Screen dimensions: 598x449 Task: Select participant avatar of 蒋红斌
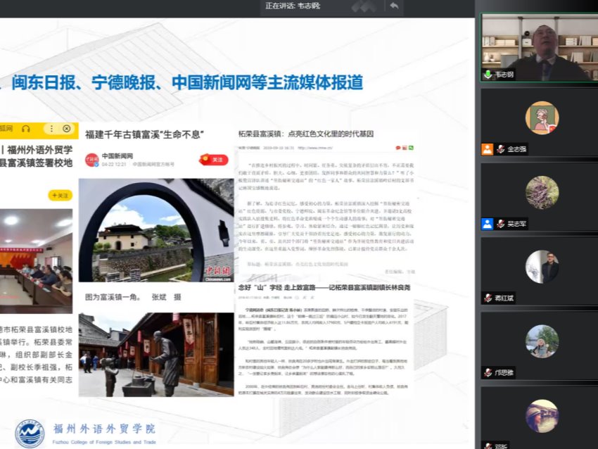(x=542, y=267)
